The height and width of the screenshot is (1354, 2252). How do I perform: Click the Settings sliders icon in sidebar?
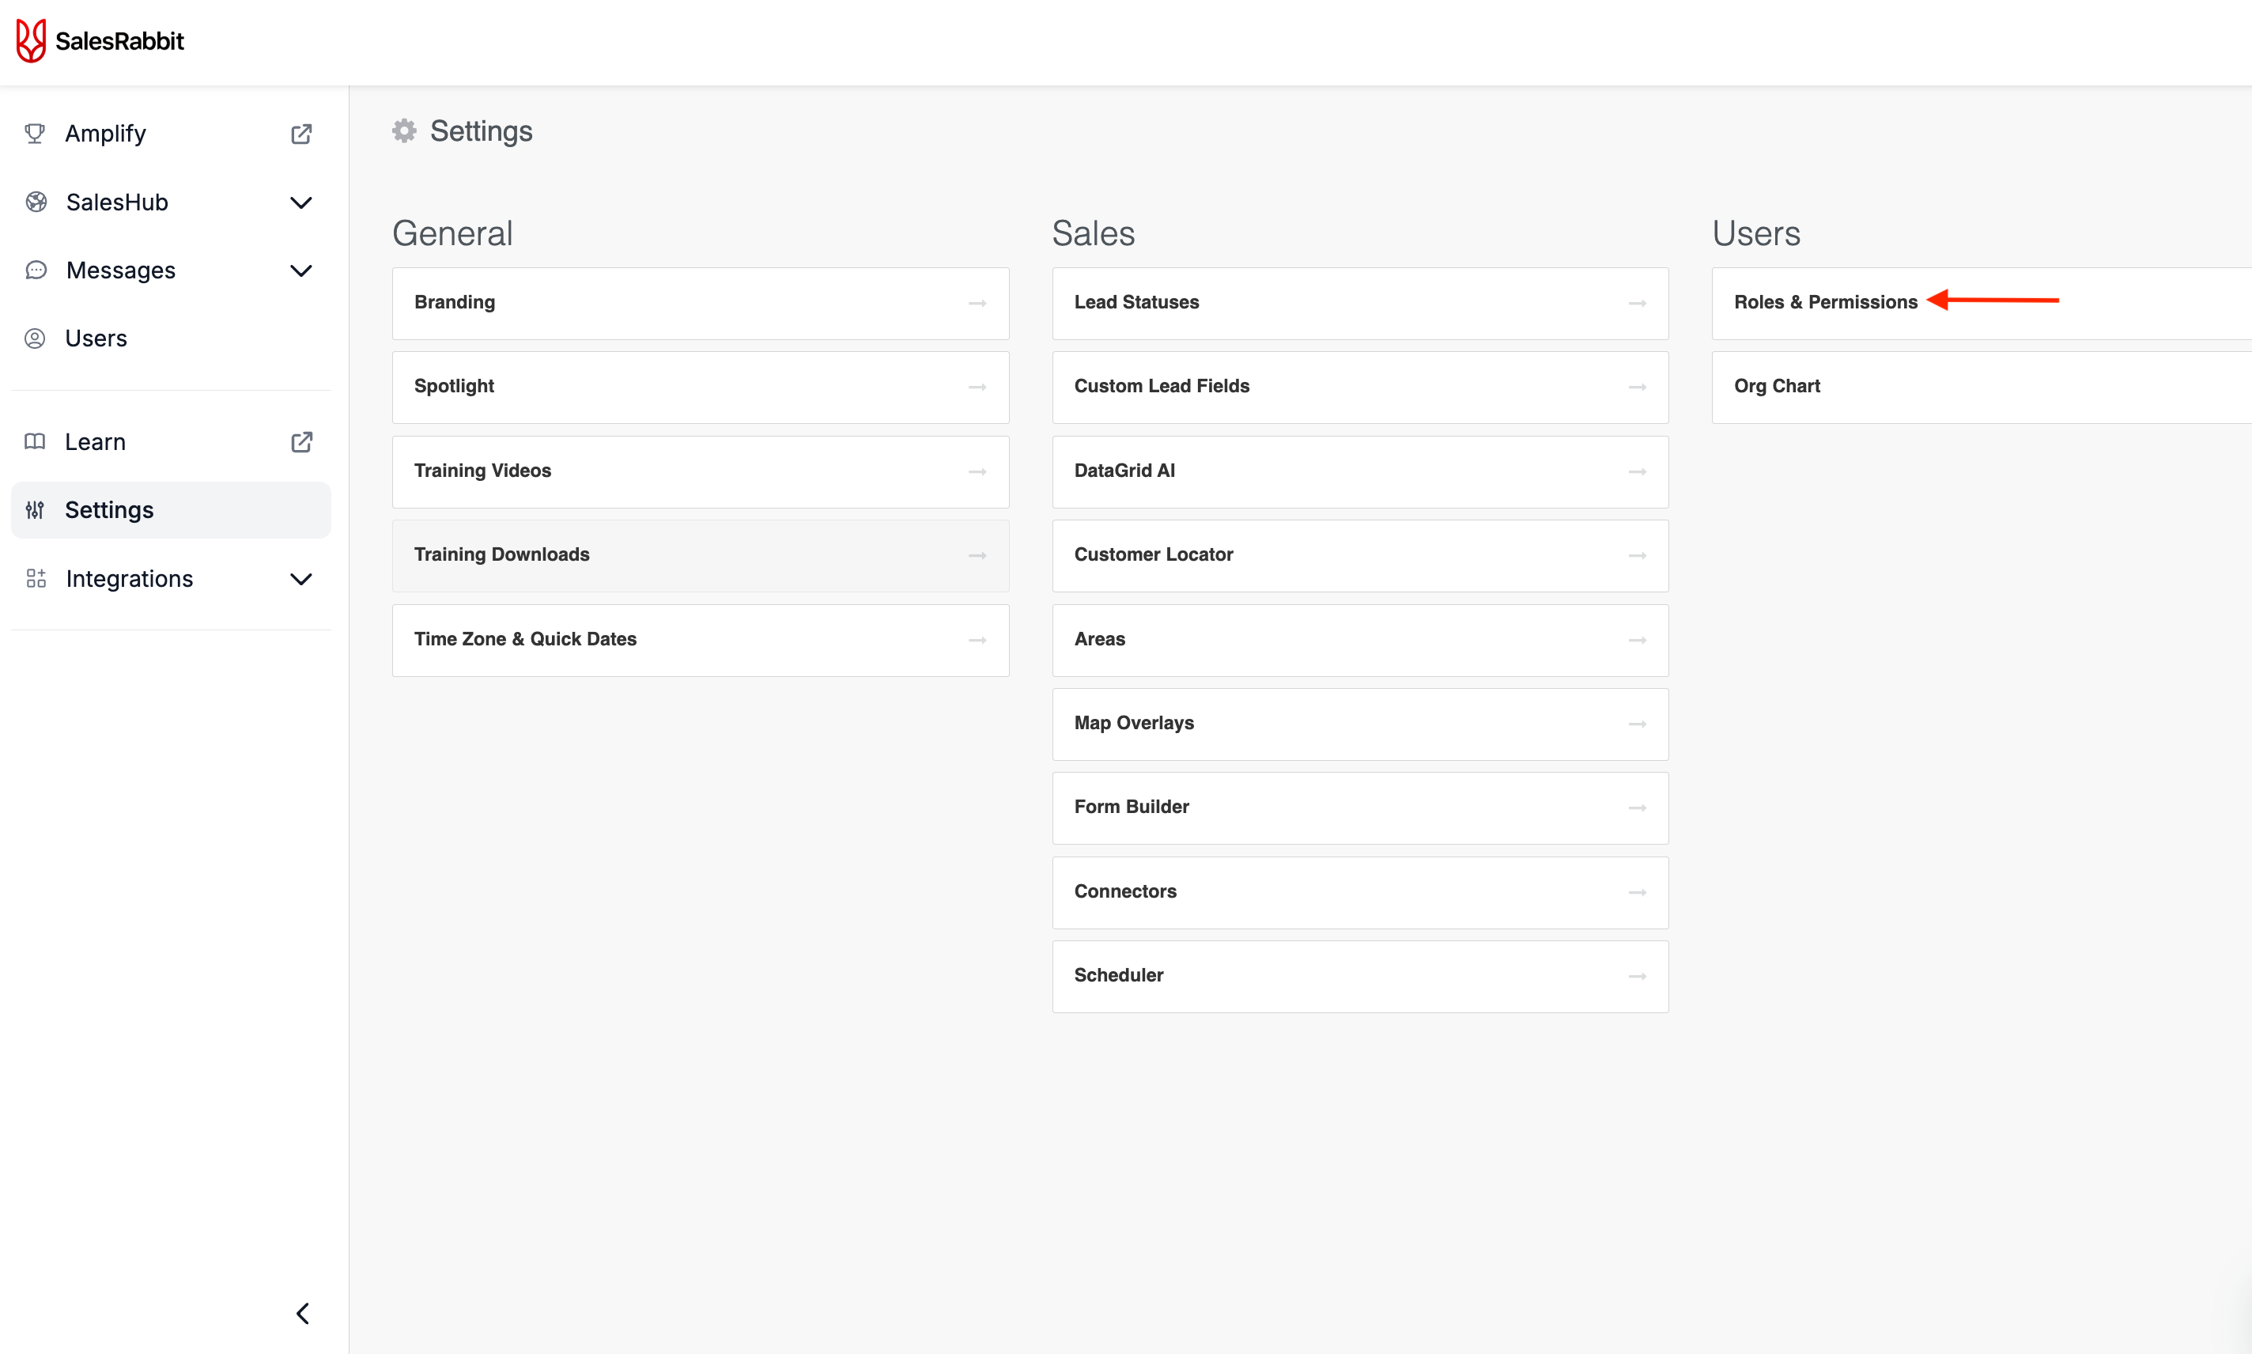coord(35,510)
